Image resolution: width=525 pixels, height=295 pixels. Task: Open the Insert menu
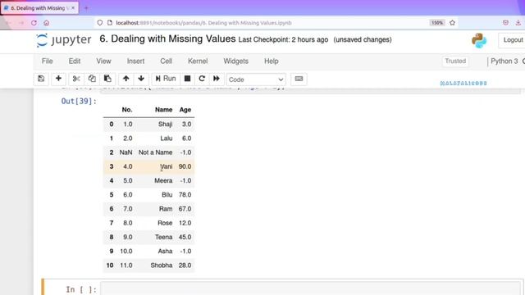point(135,61)
